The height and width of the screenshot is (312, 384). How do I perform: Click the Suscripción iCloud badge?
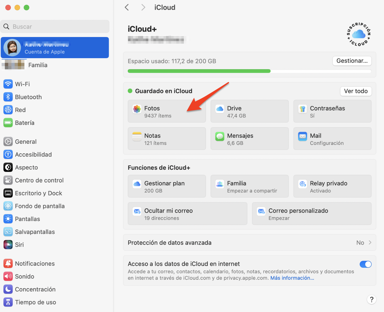[359, 34]
